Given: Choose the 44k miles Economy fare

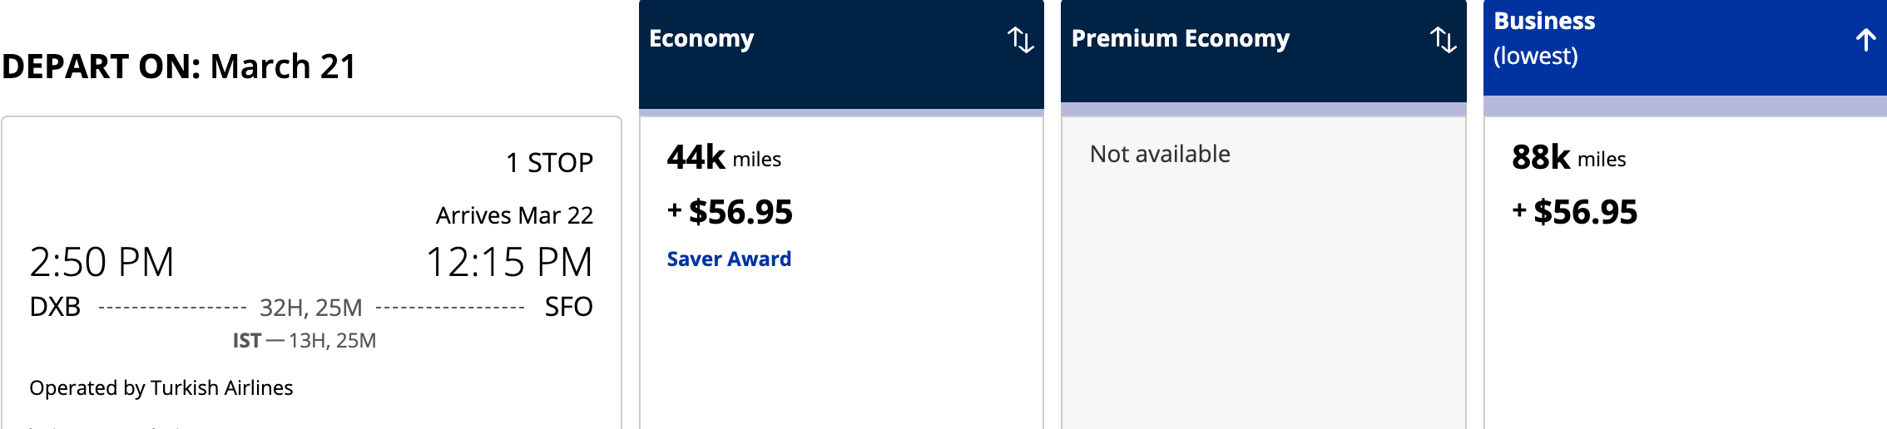Looking at the screenshot, I should [724, 158].
